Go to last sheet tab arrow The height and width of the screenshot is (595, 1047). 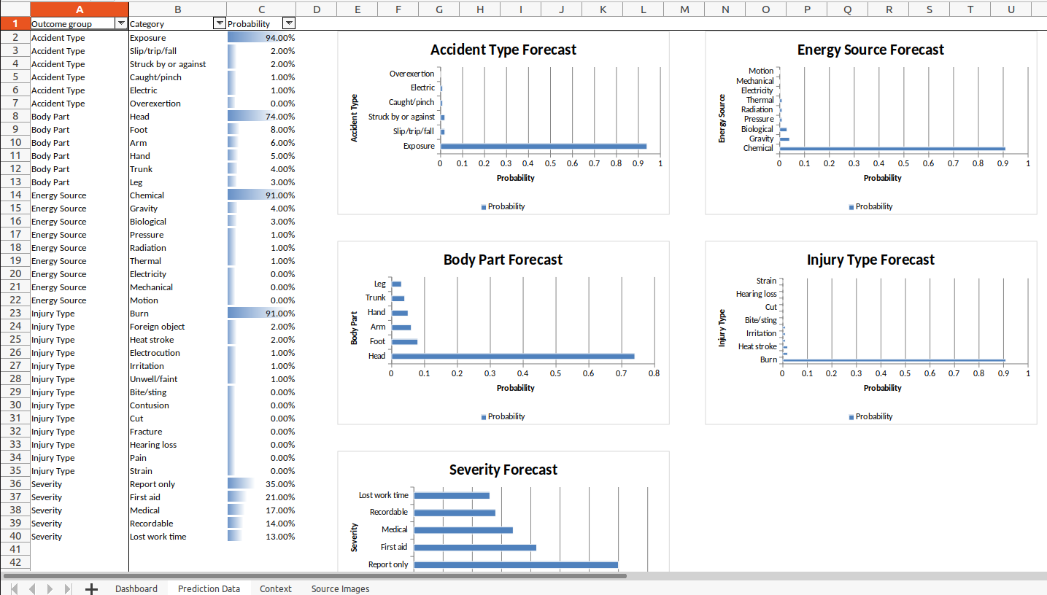coord(68,588)
